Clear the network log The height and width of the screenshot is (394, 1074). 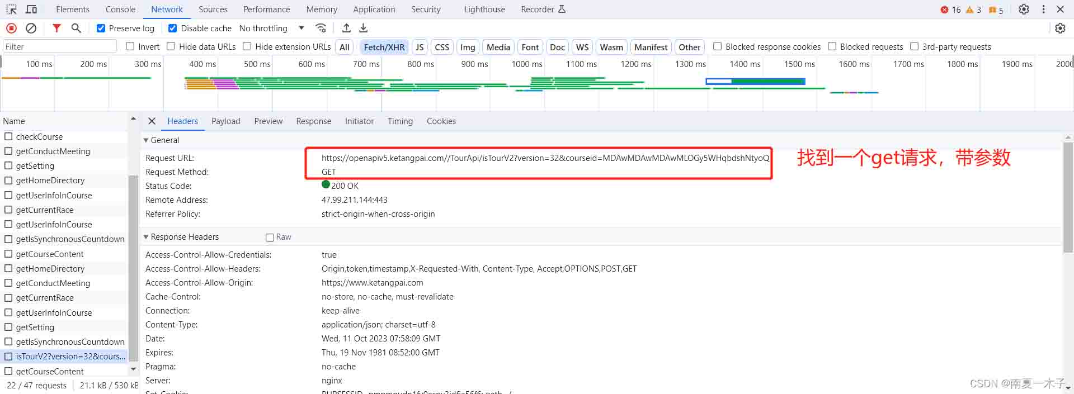(31, 28)
